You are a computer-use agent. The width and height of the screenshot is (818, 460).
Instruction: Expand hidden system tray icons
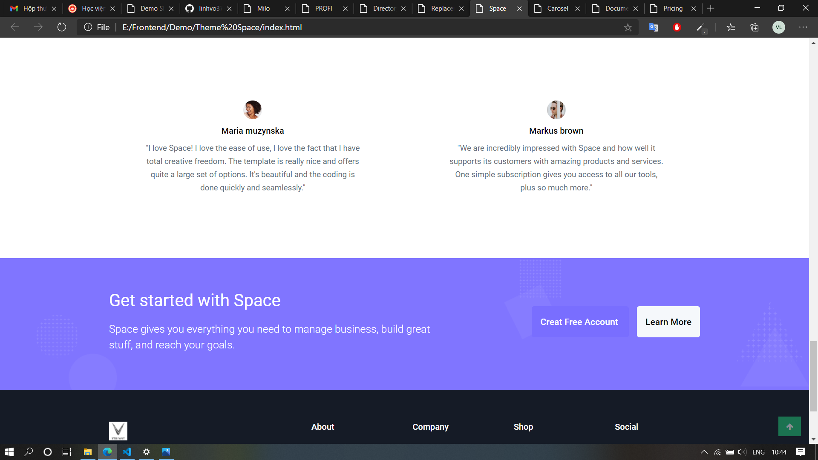[x=703, y=452]
